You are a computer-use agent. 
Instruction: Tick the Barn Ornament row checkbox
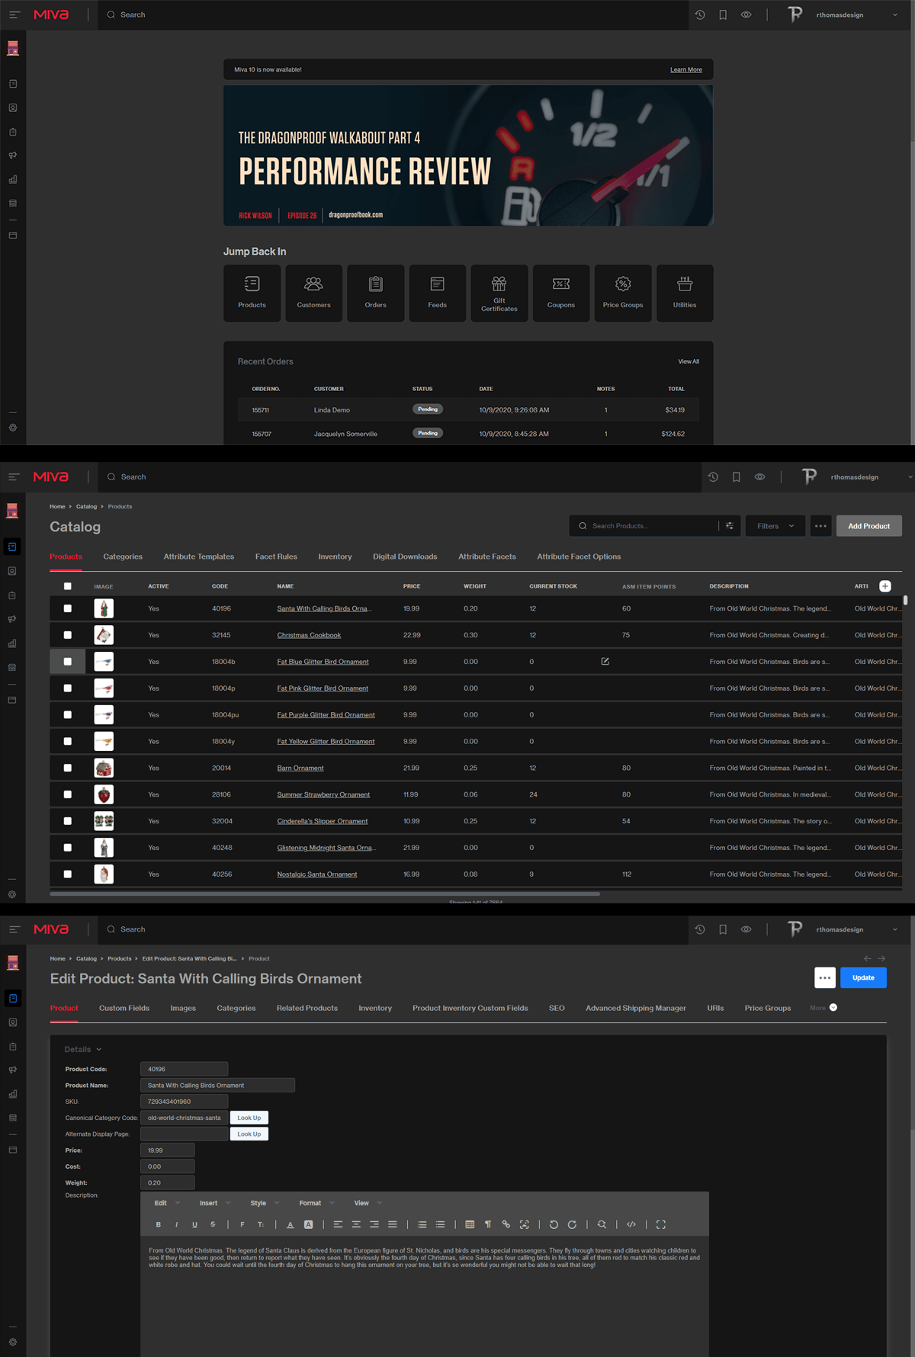(68, 768)
